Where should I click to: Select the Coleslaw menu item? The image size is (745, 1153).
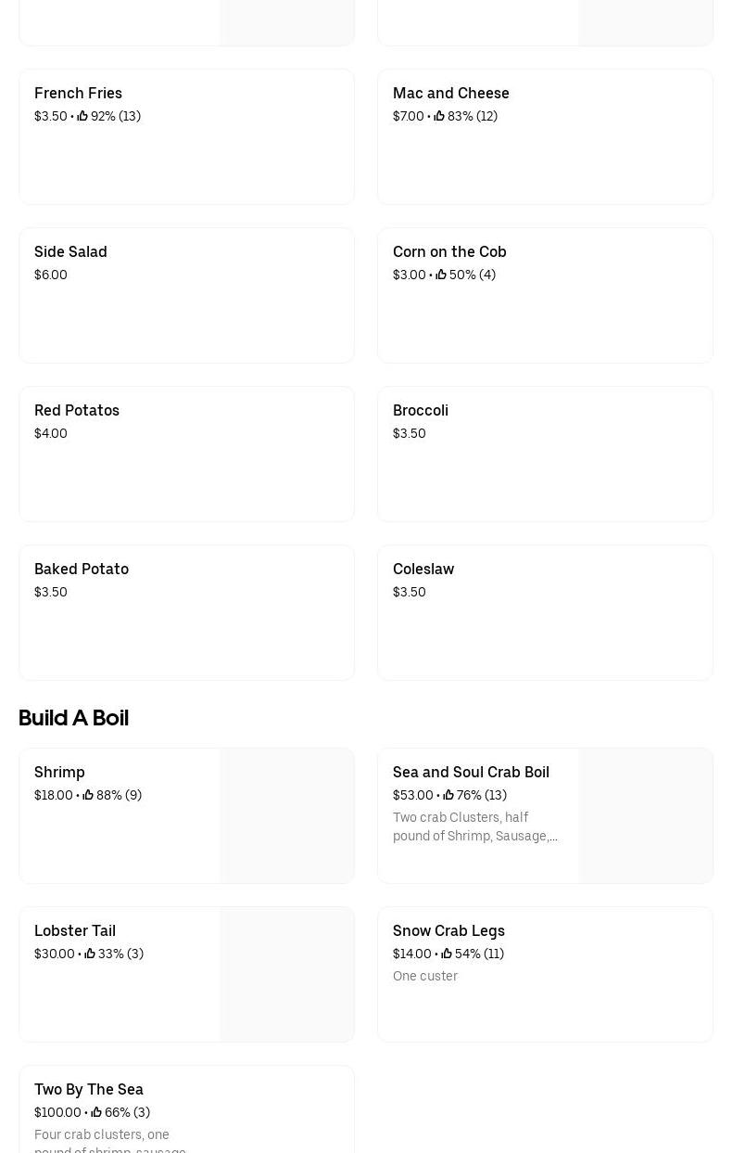tap(423, 569)
